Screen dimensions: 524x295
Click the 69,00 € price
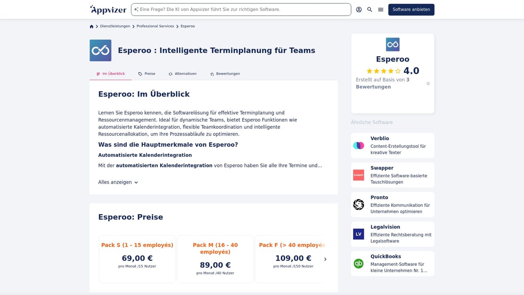[137, 258]
